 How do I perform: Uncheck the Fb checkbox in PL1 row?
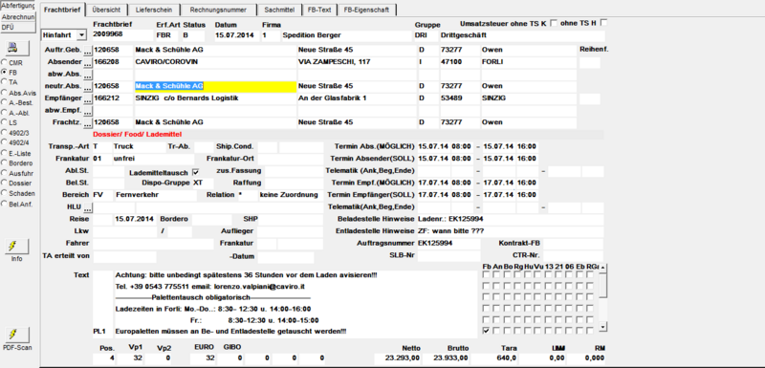[486, 331]
